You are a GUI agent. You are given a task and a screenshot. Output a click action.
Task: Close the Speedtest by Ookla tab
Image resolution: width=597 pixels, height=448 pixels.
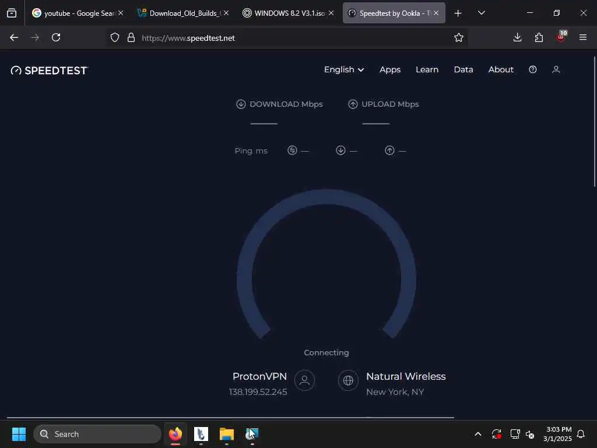tap(436, 13)
